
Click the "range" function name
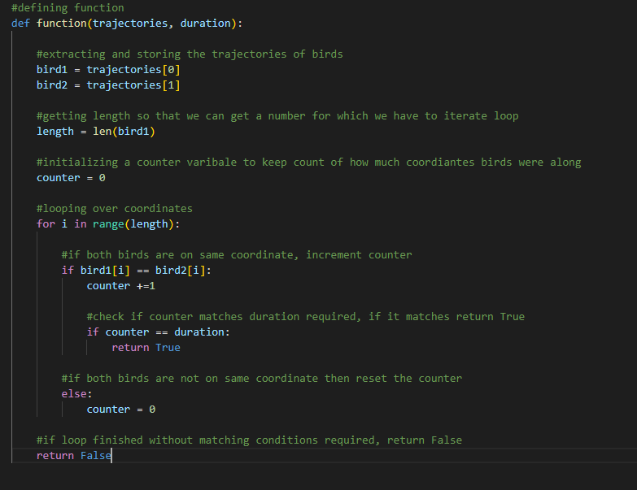(x=108, y=224)
